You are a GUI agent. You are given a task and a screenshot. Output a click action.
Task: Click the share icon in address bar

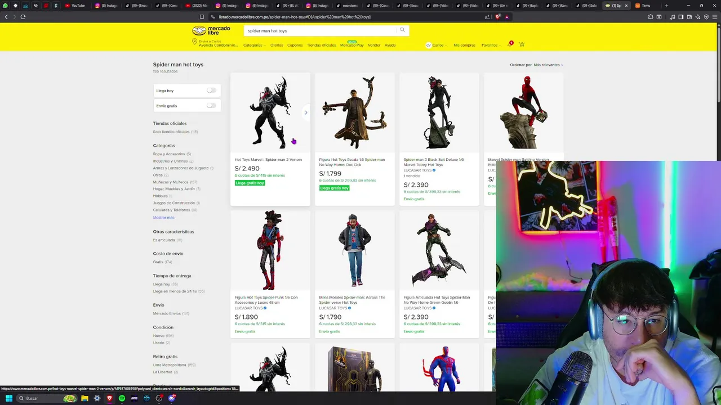tap(487, 17)
